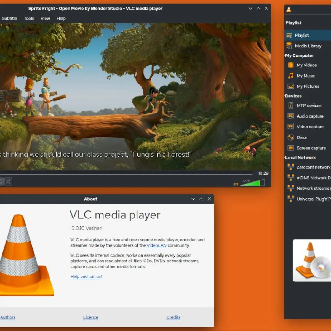Open the Licence link
Screen dimensions: 331x331
click(90, 317)
